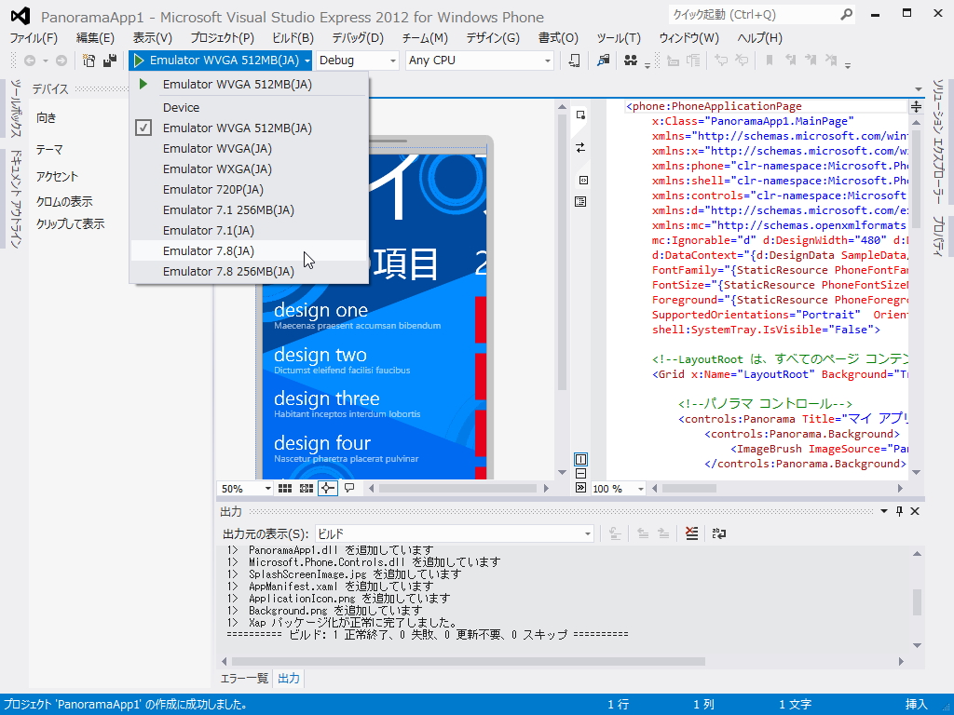The width and height of the screenshot is (954, 715).
Task: Choose Emulator 7.8 256MB(JA) from list
Action: [x=249, y=271]
